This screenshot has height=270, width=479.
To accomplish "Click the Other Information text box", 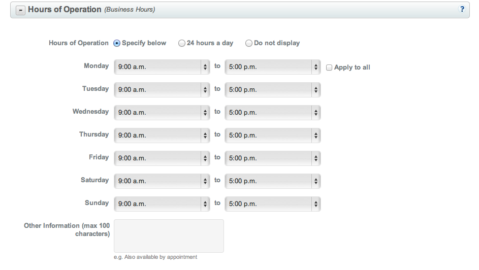I will (169, 236).
